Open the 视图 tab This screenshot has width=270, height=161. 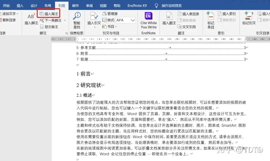[x=103, y=6]
